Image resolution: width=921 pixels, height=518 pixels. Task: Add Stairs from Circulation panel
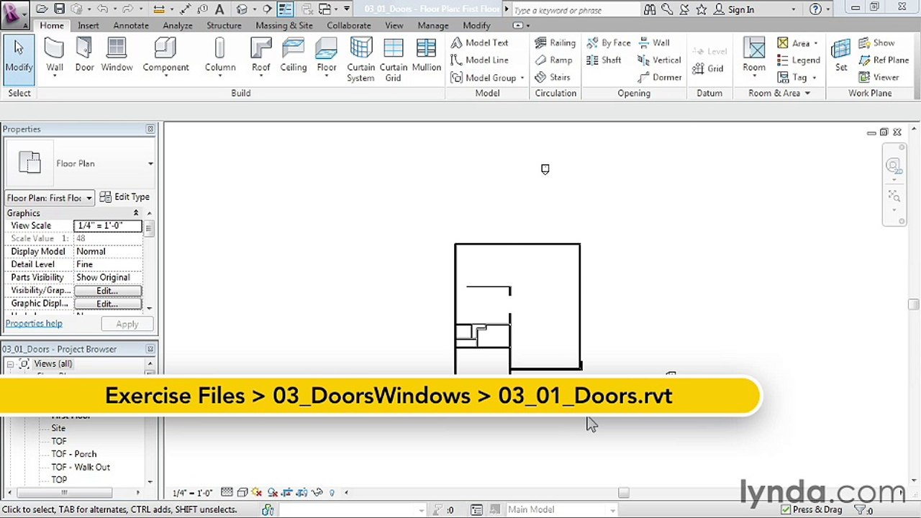click(x=553, y=77)
